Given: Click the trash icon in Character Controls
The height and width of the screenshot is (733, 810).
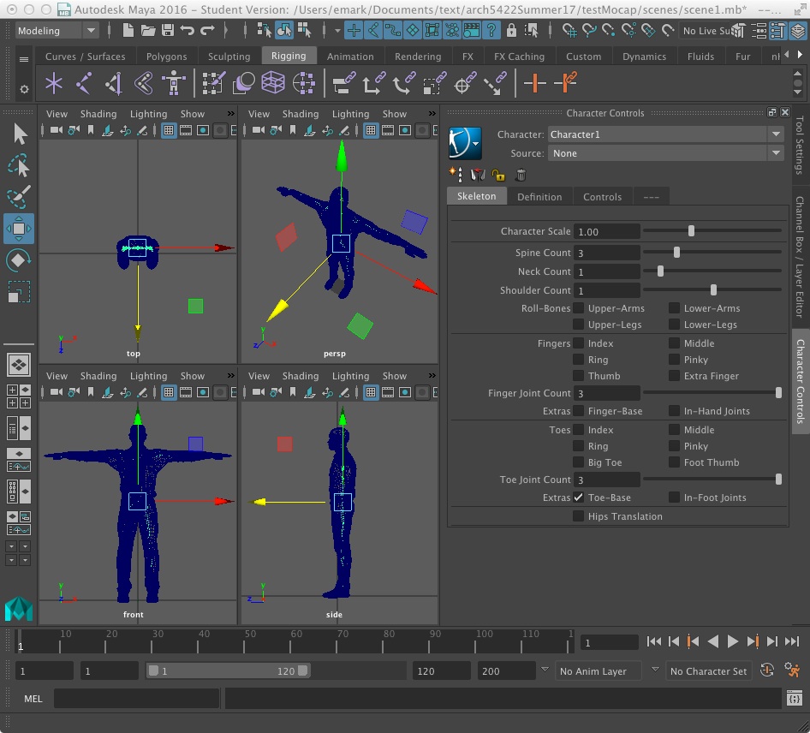Looking at the screenshot, I should 521,175.
